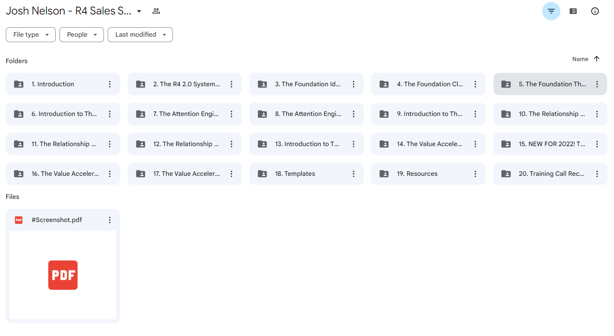This screenshot has width=614, height=336.
Task: Select the 10. The Relationship folder
Action: click(x=550, y=114)
